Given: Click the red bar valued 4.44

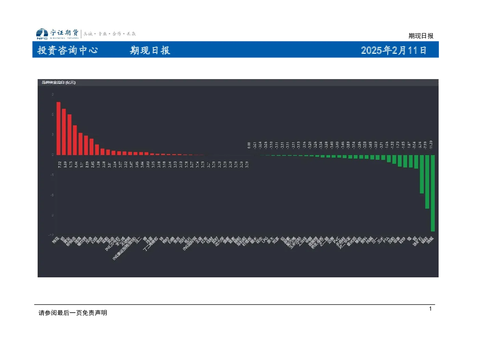Looking at the screenshot, I should click(x=75, y=140).
